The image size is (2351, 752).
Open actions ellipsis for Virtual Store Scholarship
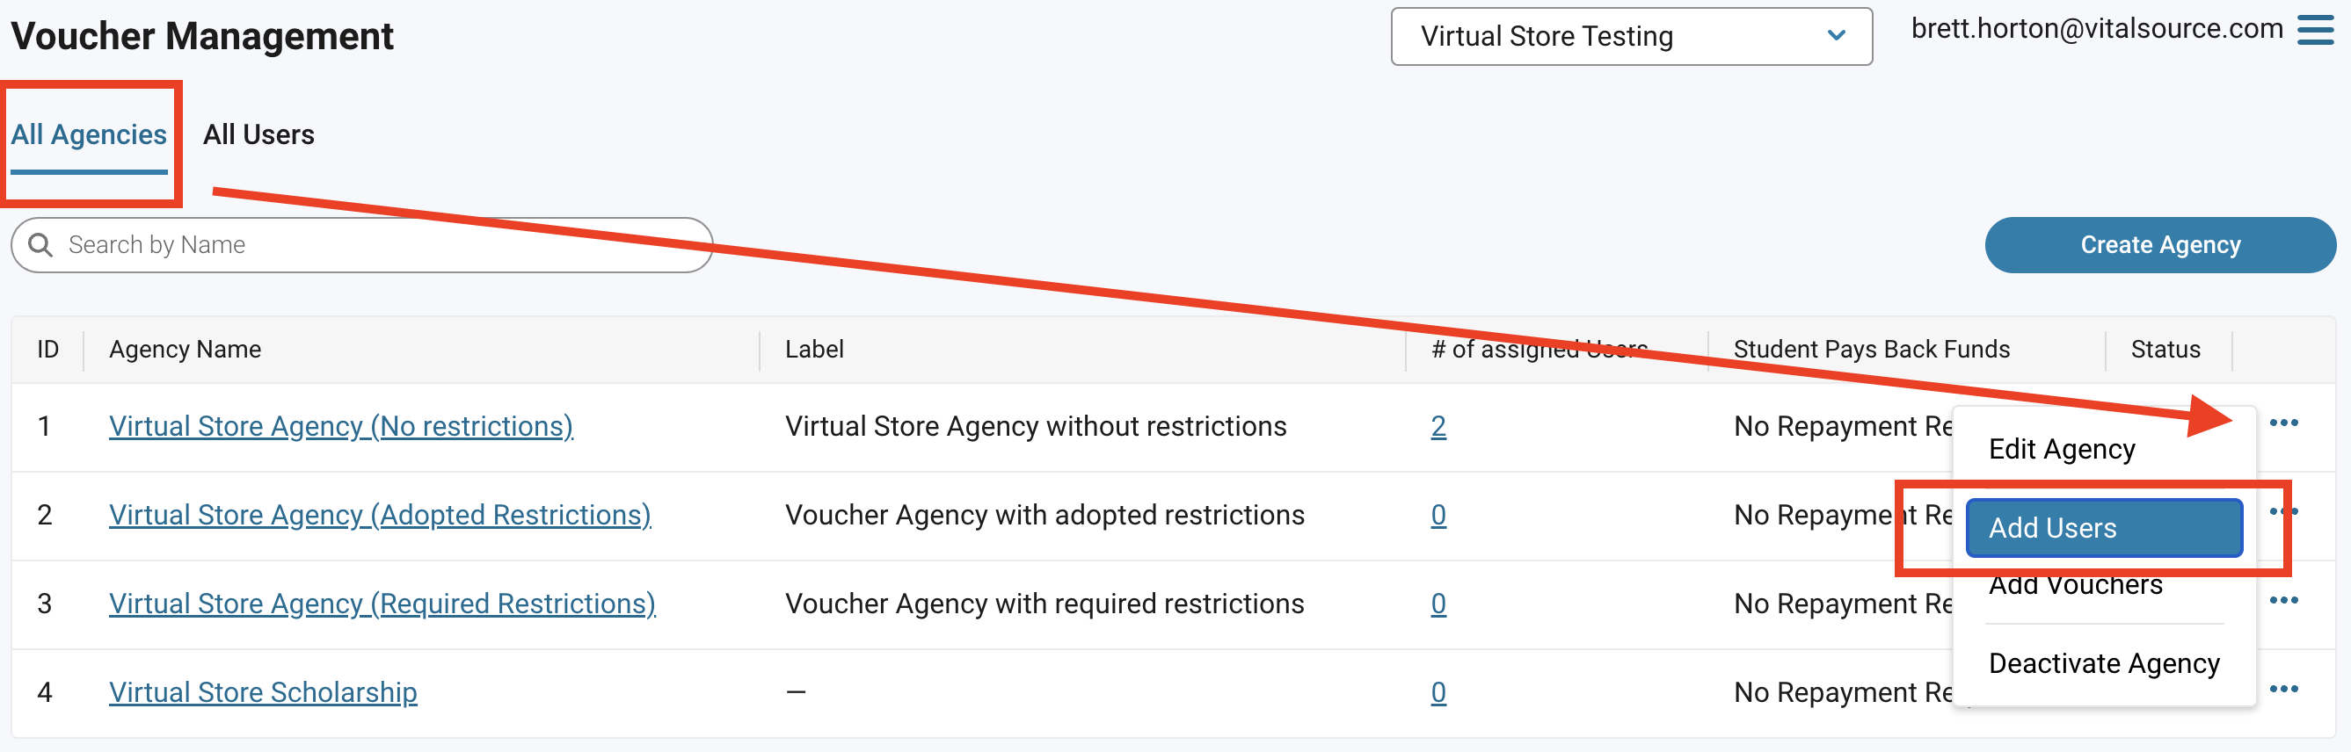pyautogui.click(x=2283, y=689)
